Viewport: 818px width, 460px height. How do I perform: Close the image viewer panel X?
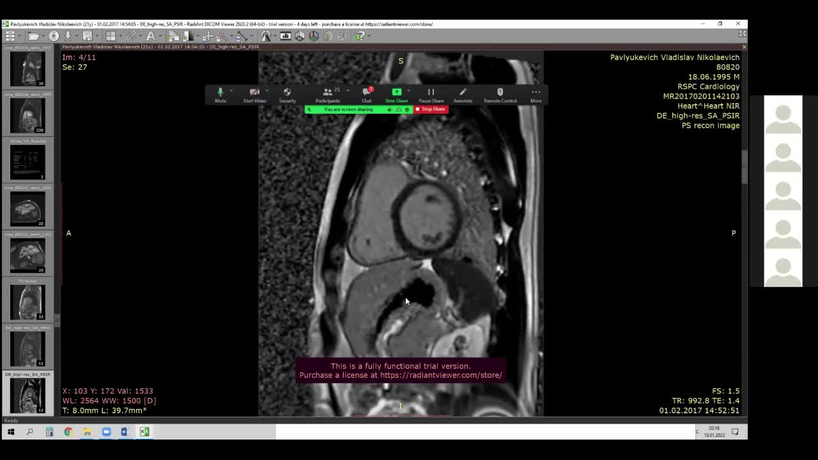click(744, 47)
